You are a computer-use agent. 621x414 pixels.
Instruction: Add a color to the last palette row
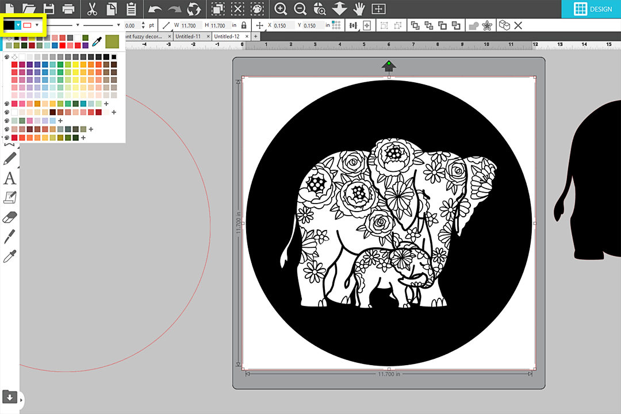[83, 137]
